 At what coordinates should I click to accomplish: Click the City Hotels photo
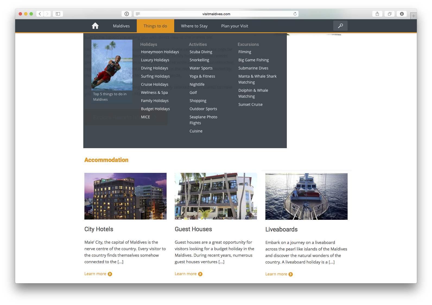click(125, 196)
